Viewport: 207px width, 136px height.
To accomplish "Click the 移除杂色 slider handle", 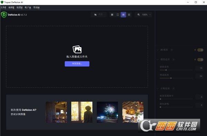I will [x=166, y=70].
